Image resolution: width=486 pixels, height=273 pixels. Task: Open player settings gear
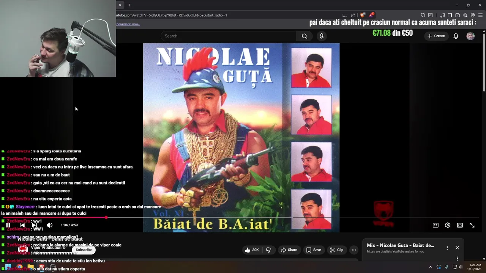click(x=448, y=225)
